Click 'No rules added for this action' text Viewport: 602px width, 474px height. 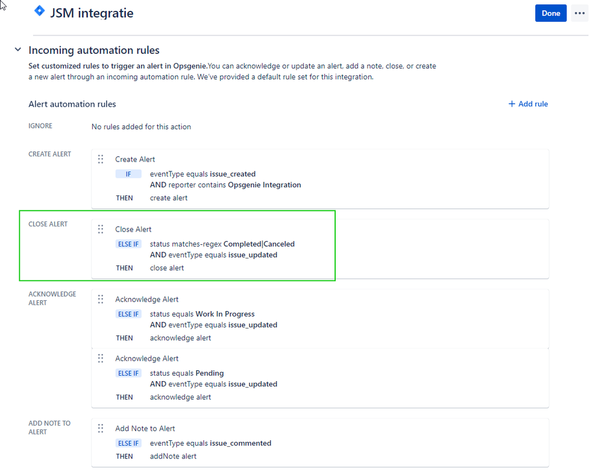tap(141, 127)
